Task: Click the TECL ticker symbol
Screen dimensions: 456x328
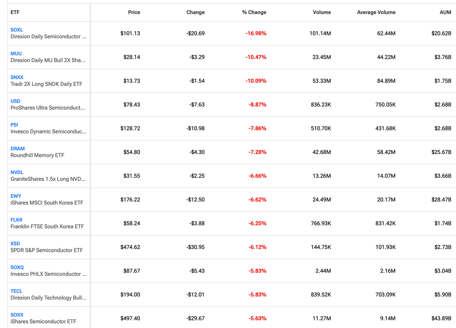Action: tap(16, 291)
